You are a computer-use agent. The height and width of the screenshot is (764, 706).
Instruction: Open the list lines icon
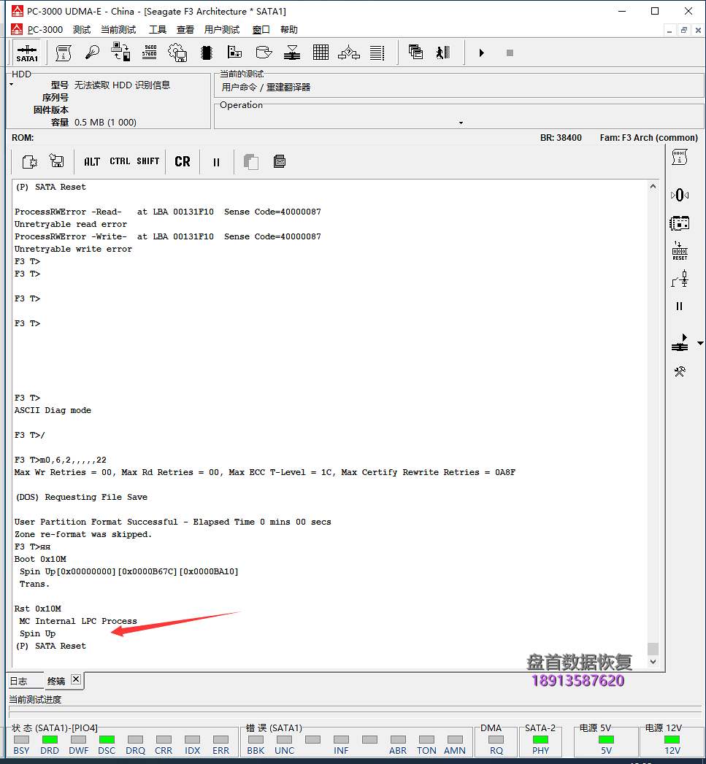click(x=377, y=53)
